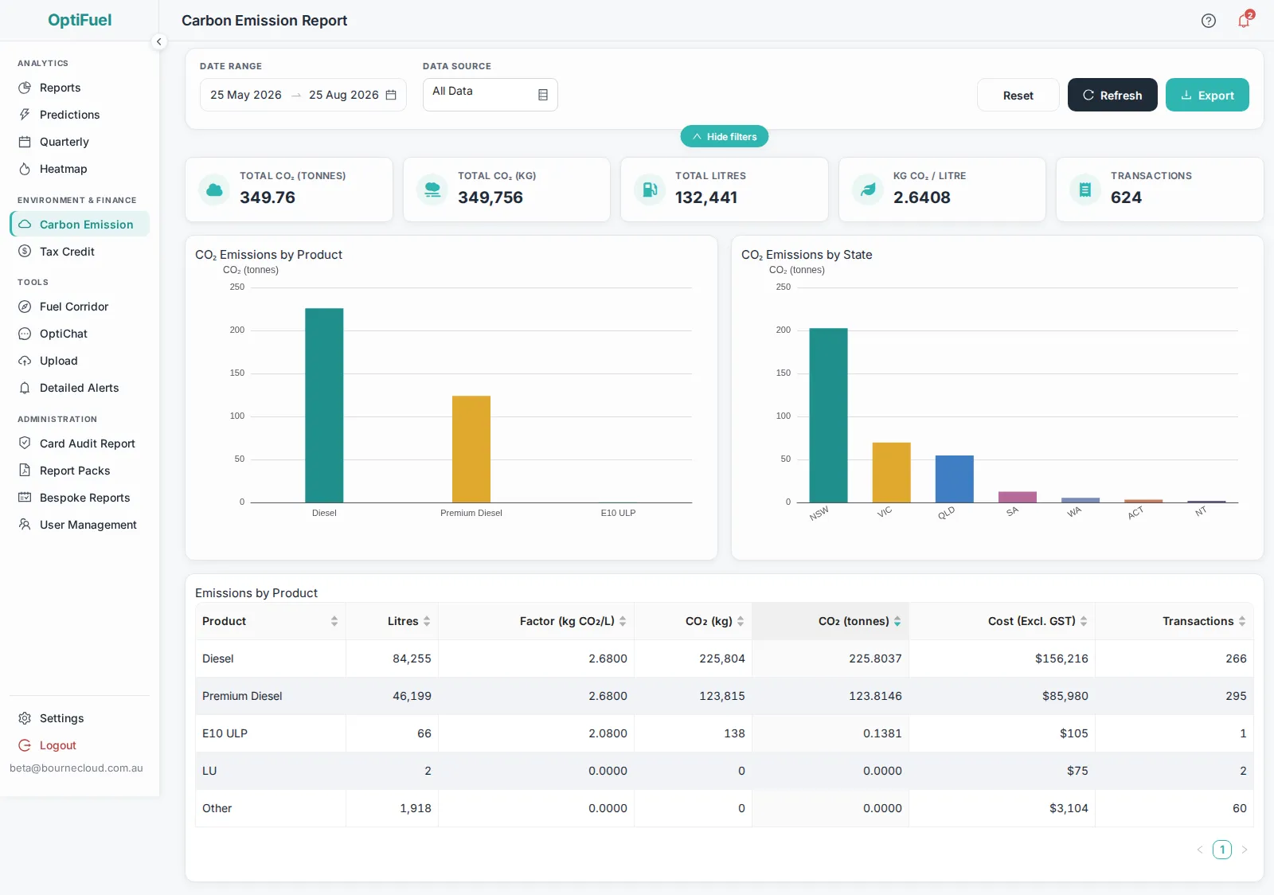The height and width of the screenshot is (895, 1274).
Task: Open the Data Source dropdown
Action: 490,95
